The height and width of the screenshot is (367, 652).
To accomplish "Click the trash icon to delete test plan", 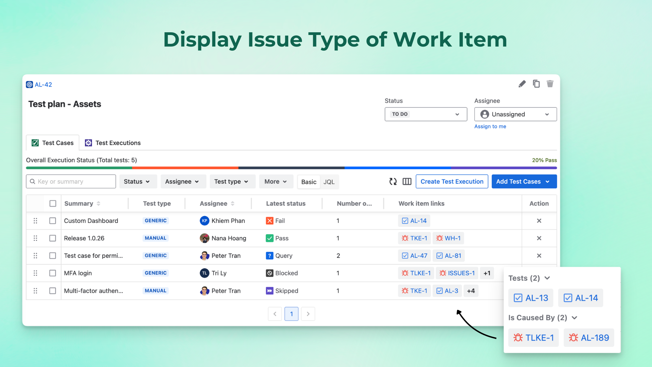I will coord(550,84).
